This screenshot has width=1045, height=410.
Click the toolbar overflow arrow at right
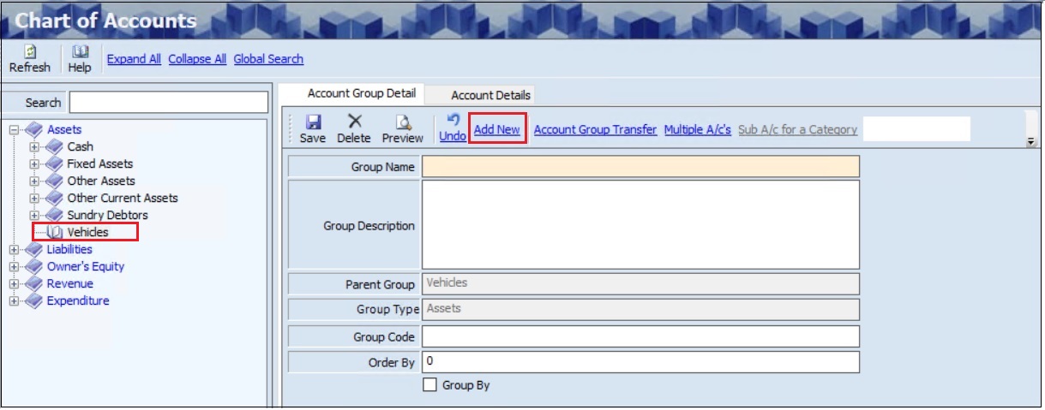pyautogui.click(x=1030, y=143)
